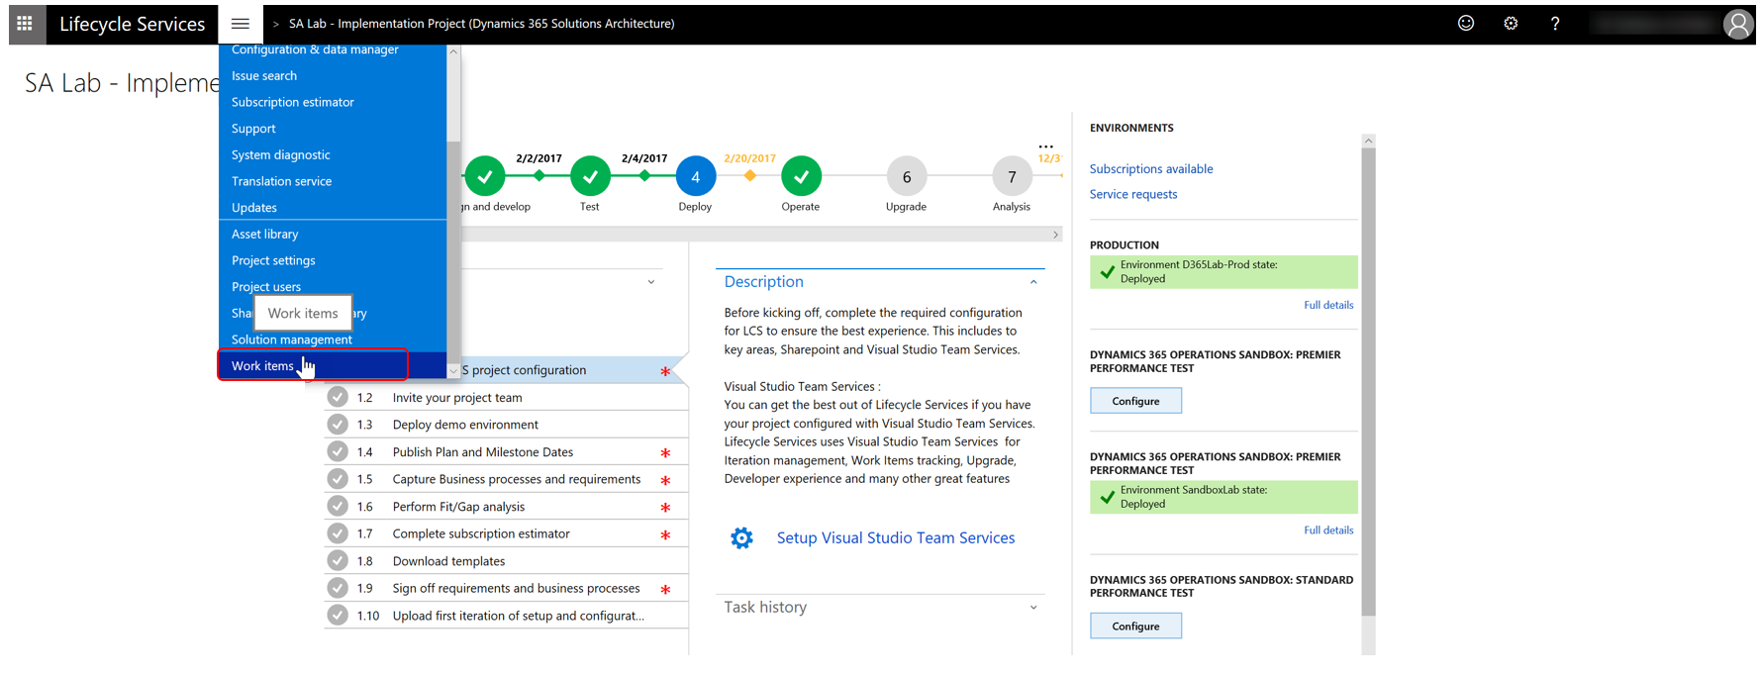1763x677 pixels.
Task: Open the SA Lab Implementation Project breadcrumb
Action: tap(482, 24)
